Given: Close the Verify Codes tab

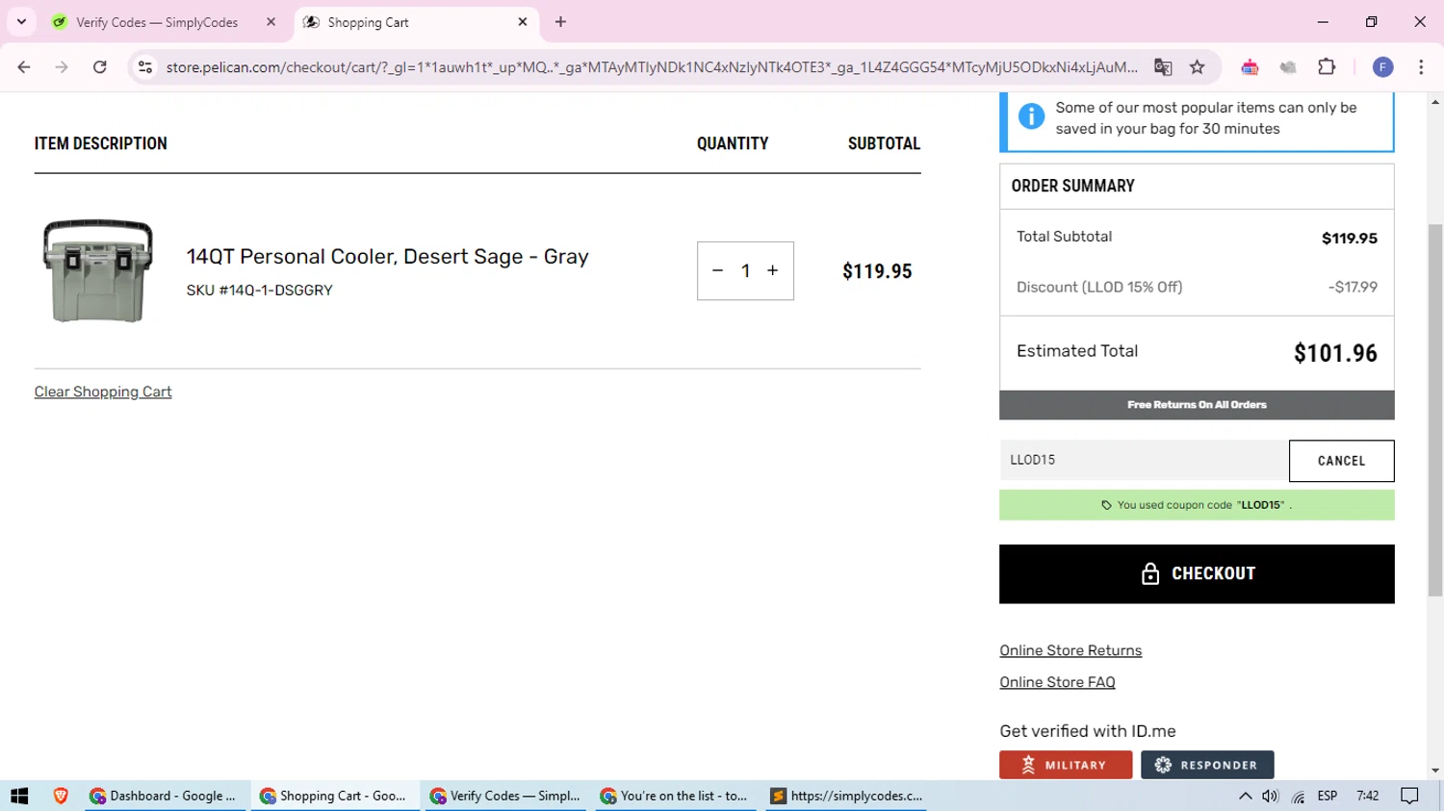Looking at the screenshot, I should 271,22.
